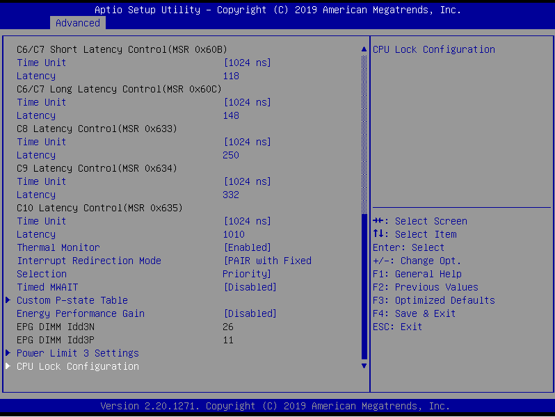Edit the C6/C7 Long Latency value 148

point(231,115)
